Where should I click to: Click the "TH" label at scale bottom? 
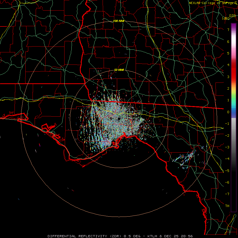(x=227, y=206)
